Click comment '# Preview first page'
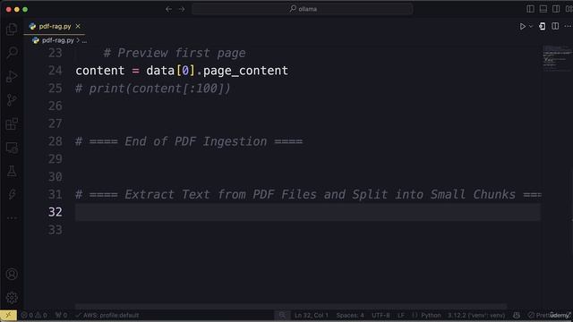Screen dimensions: 573x322 pyautogui.click(x=175, y=53)
